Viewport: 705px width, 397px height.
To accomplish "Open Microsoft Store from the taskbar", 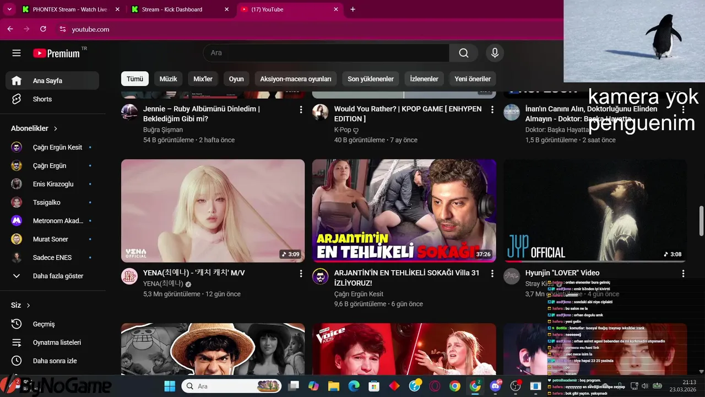I will (374, 386).
